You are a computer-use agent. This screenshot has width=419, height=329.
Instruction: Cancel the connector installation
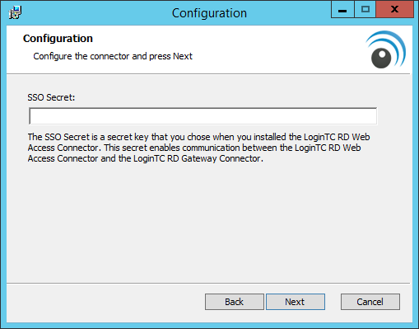pyautogui.click(x=370, y=302)
